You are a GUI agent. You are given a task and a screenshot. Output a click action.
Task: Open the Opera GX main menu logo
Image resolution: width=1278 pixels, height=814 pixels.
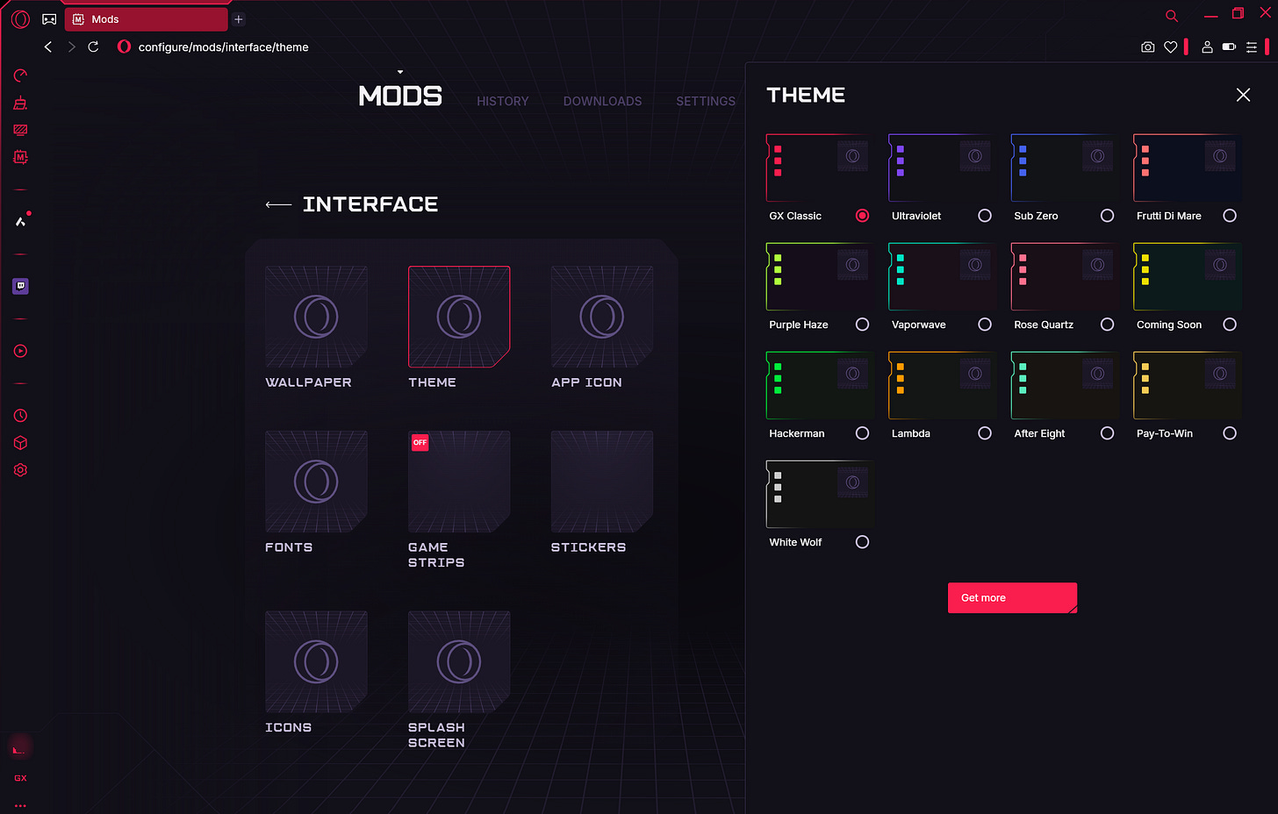(x=20, y=18)
